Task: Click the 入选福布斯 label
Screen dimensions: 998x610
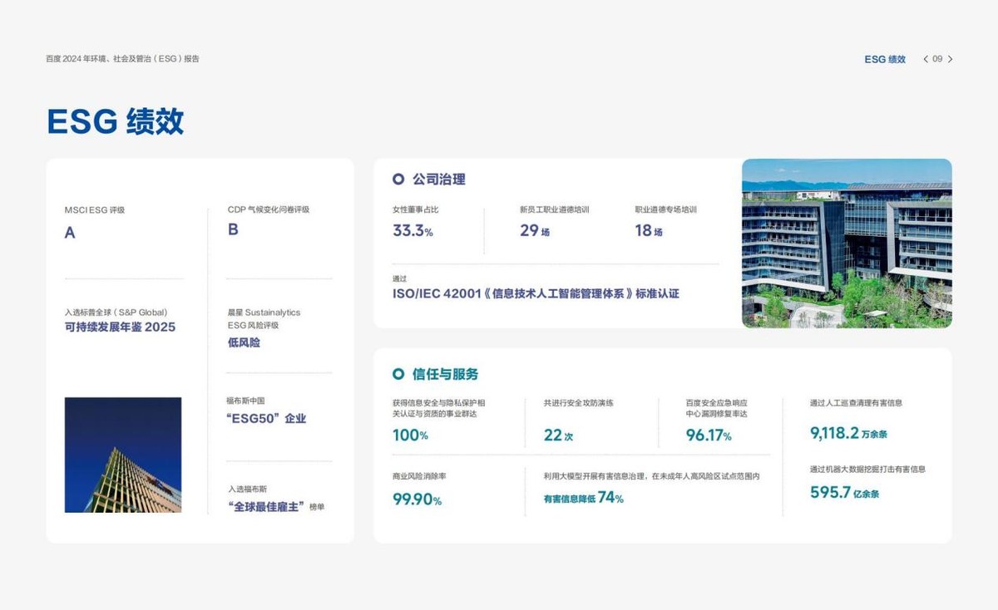Action: pyautogui.click(x=248, y=489)
